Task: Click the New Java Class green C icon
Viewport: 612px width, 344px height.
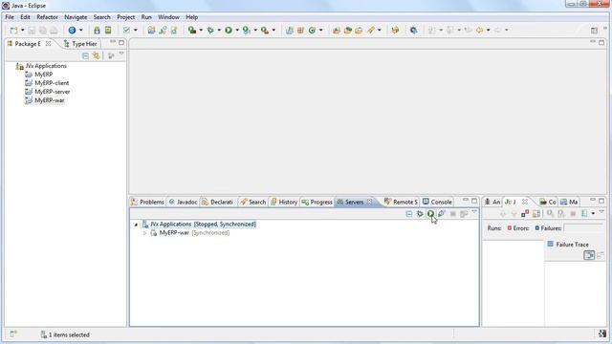Action: [313, 30]
